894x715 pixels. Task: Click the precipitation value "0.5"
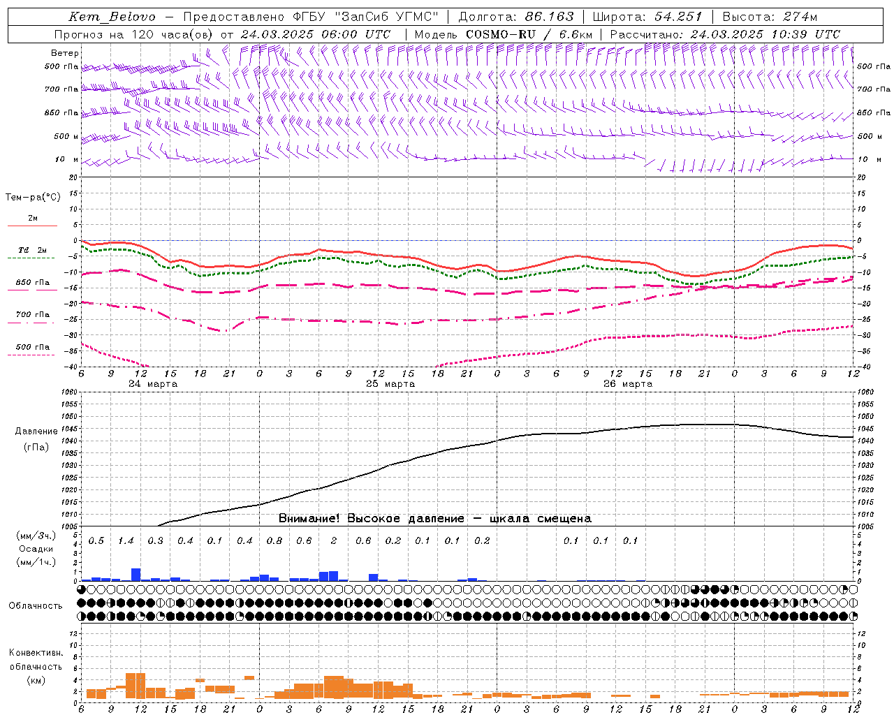point(96,541)
